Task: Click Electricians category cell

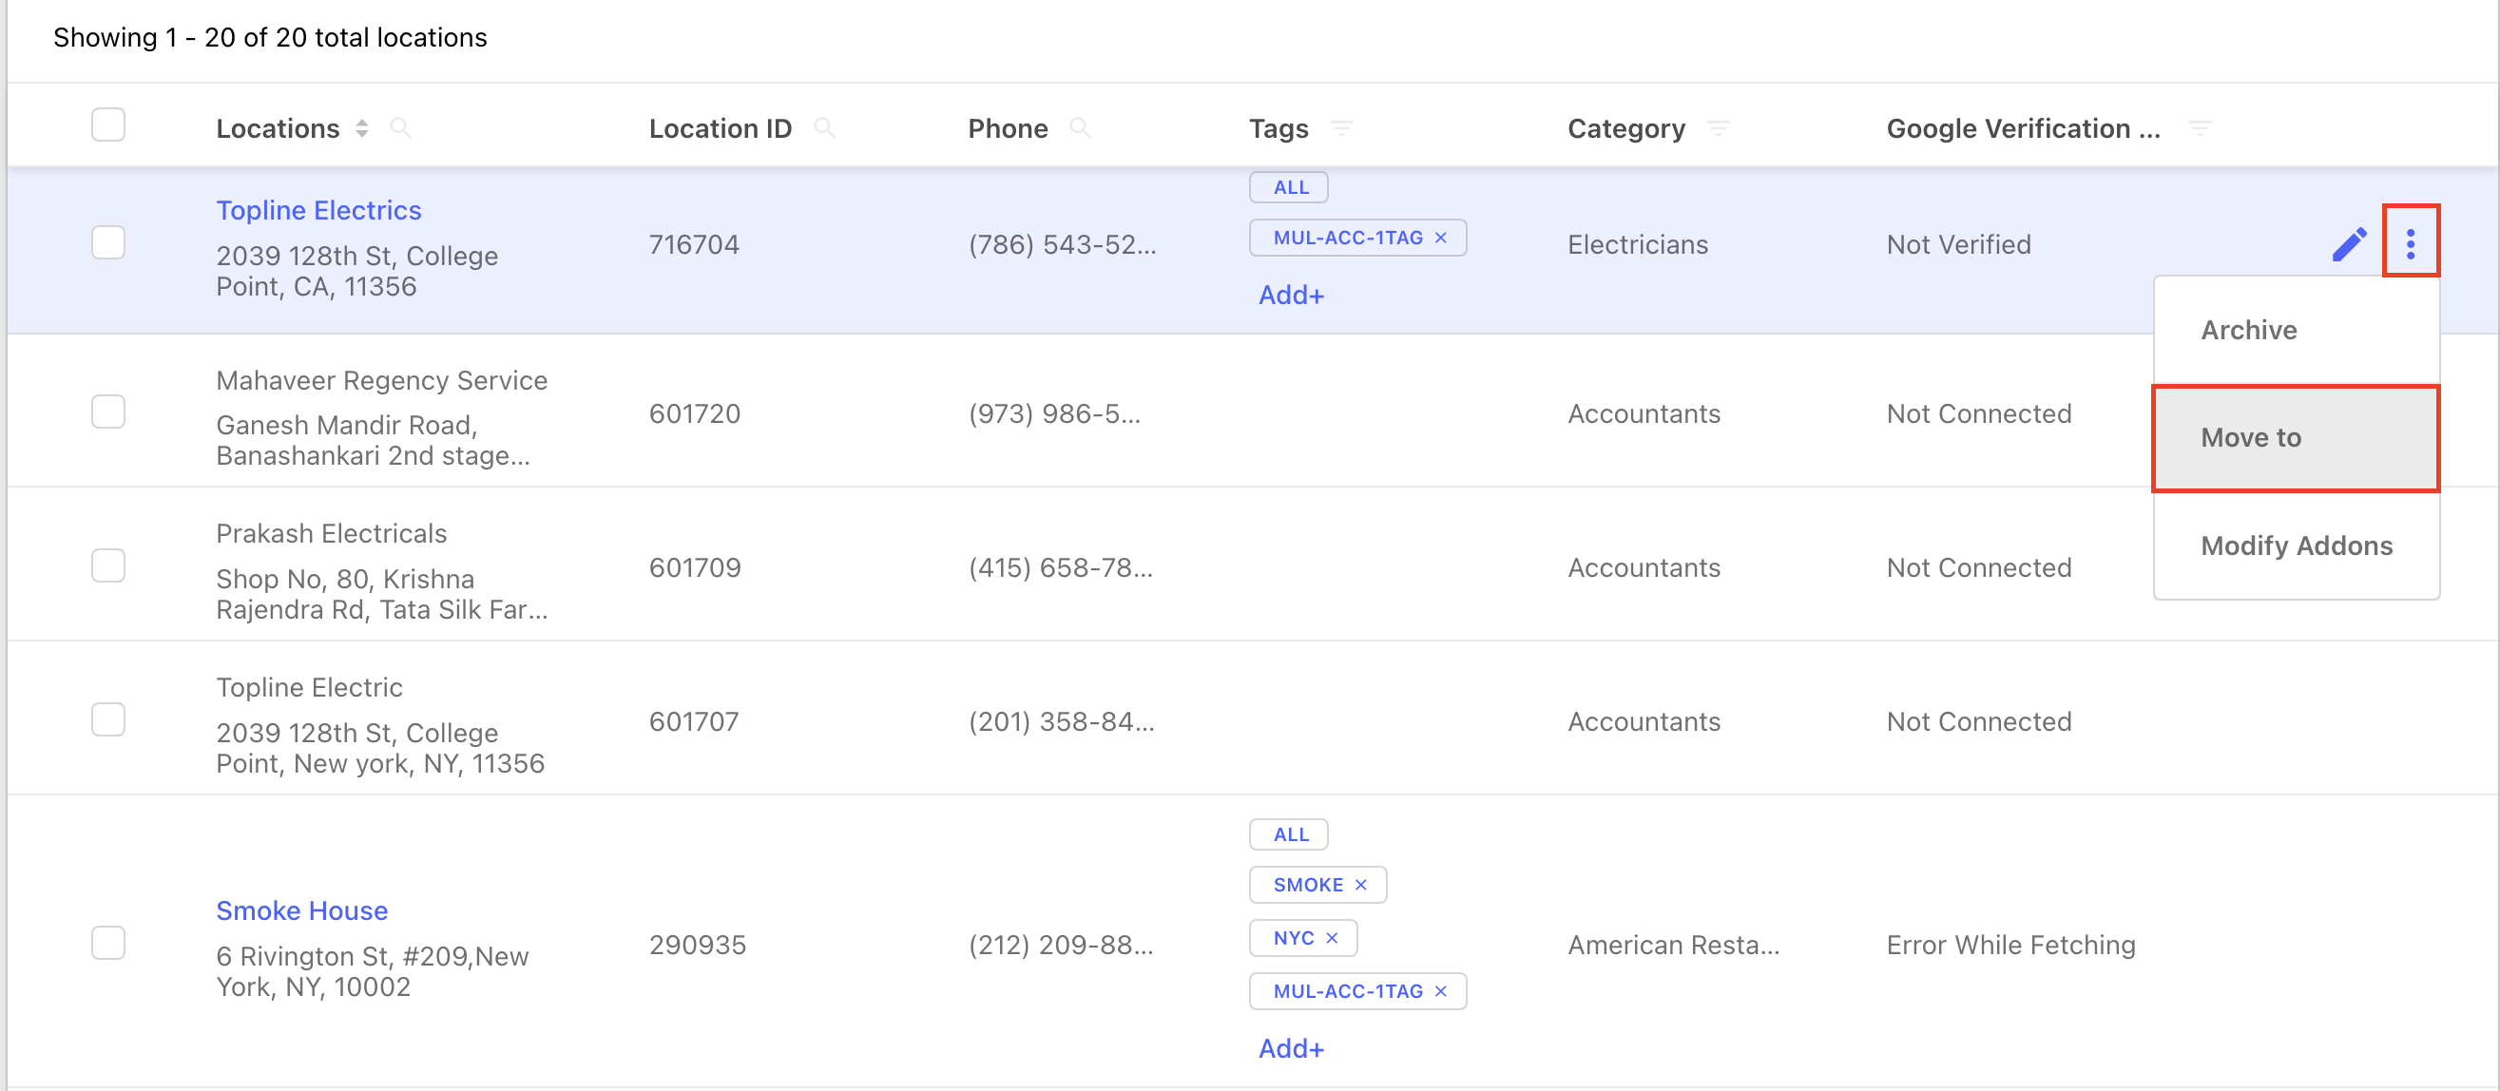Action: point(1637,244)
